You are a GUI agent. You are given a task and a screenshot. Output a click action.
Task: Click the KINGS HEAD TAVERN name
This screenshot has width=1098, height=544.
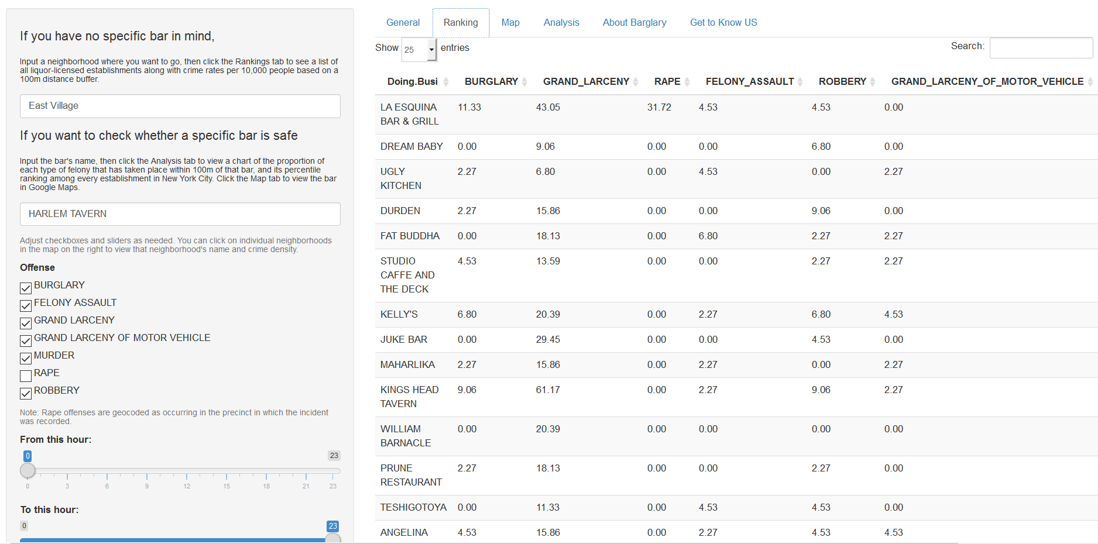coord(410,397)
